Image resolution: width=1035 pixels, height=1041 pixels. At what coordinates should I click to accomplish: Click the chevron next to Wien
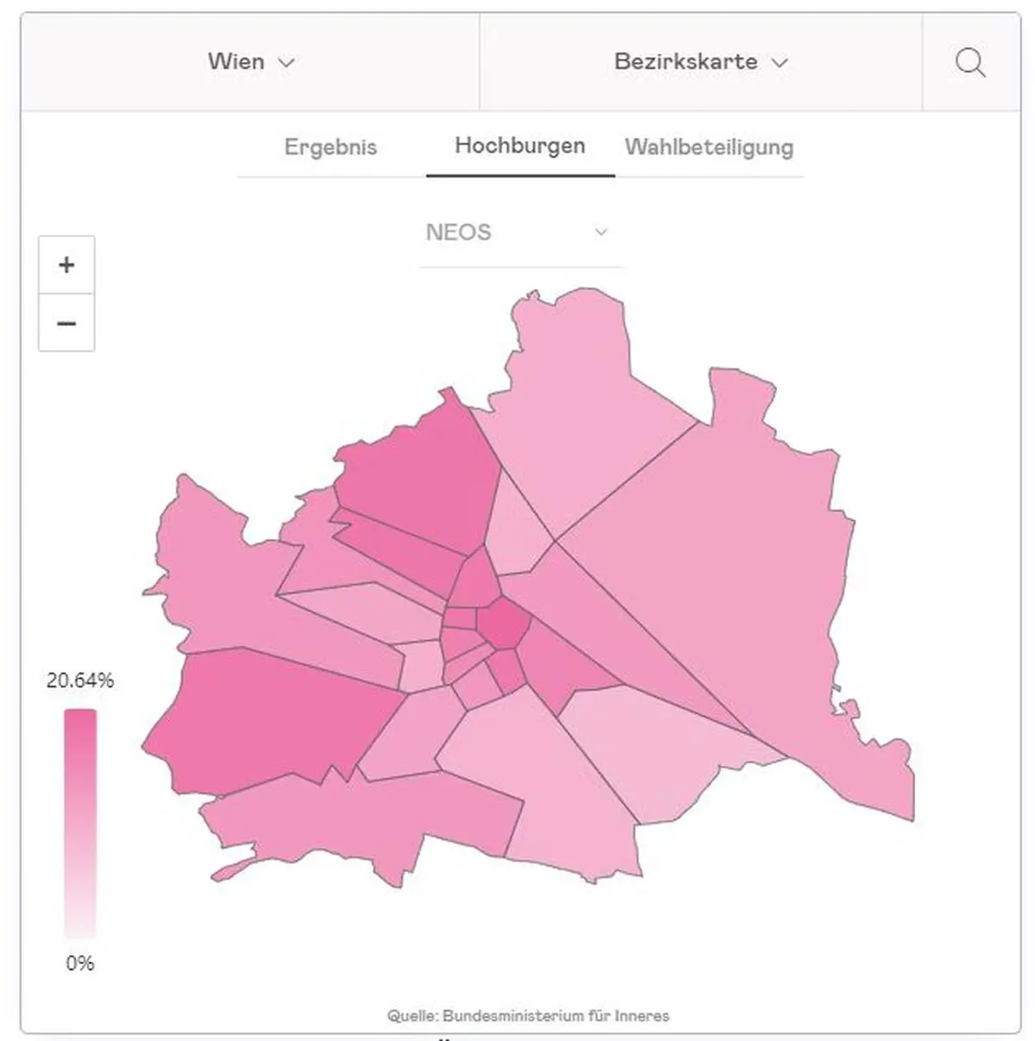click(288, 62)
